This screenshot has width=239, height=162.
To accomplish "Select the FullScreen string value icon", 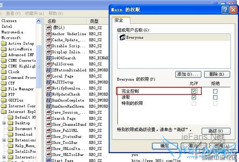I will (x=49, y=64).
